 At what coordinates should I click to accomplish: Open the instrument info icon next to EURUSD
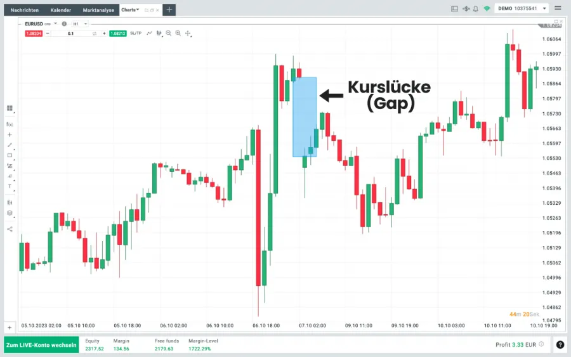coord(64,23)
